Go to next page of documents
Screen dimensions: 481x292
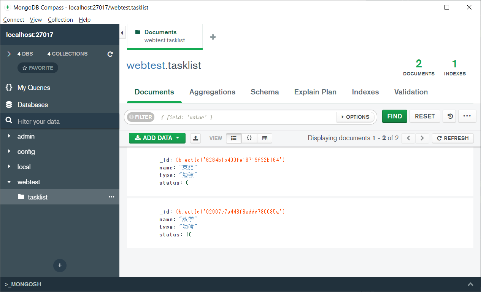[422, 138]
